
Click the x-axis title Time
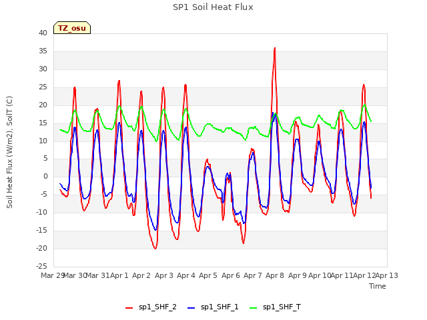[378, 286]
